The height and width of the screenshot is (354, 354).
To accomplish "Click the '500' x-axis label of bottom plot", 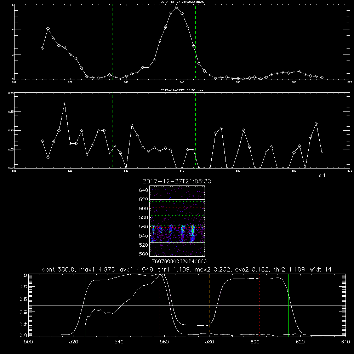I will (28, 342).
